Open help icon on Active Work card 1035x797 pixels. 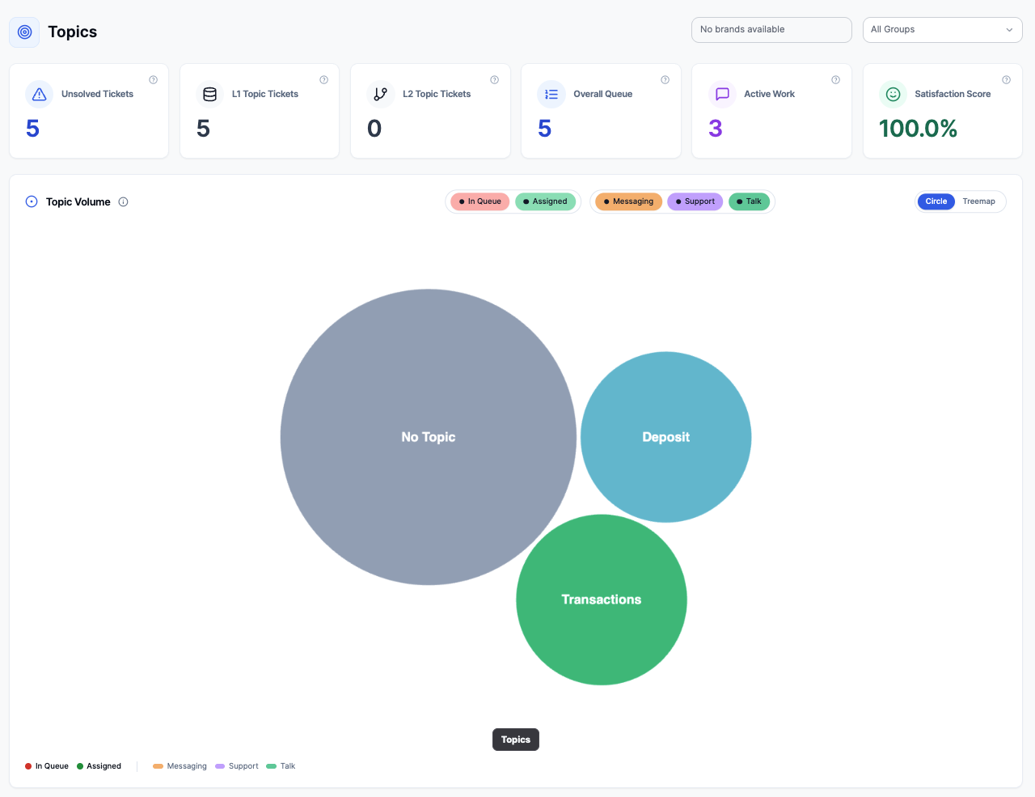[835, 80]
